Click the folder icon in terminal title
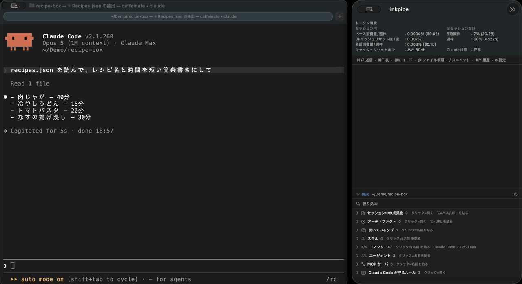This screenshot has width=522, height=284. click(x=32, y=6)
